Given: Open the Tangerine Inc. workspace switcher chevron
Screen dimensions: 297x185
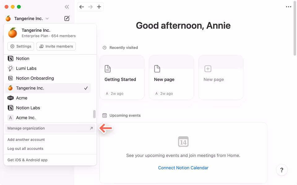Looking at the screenshot, I should [x=47, y=18].
